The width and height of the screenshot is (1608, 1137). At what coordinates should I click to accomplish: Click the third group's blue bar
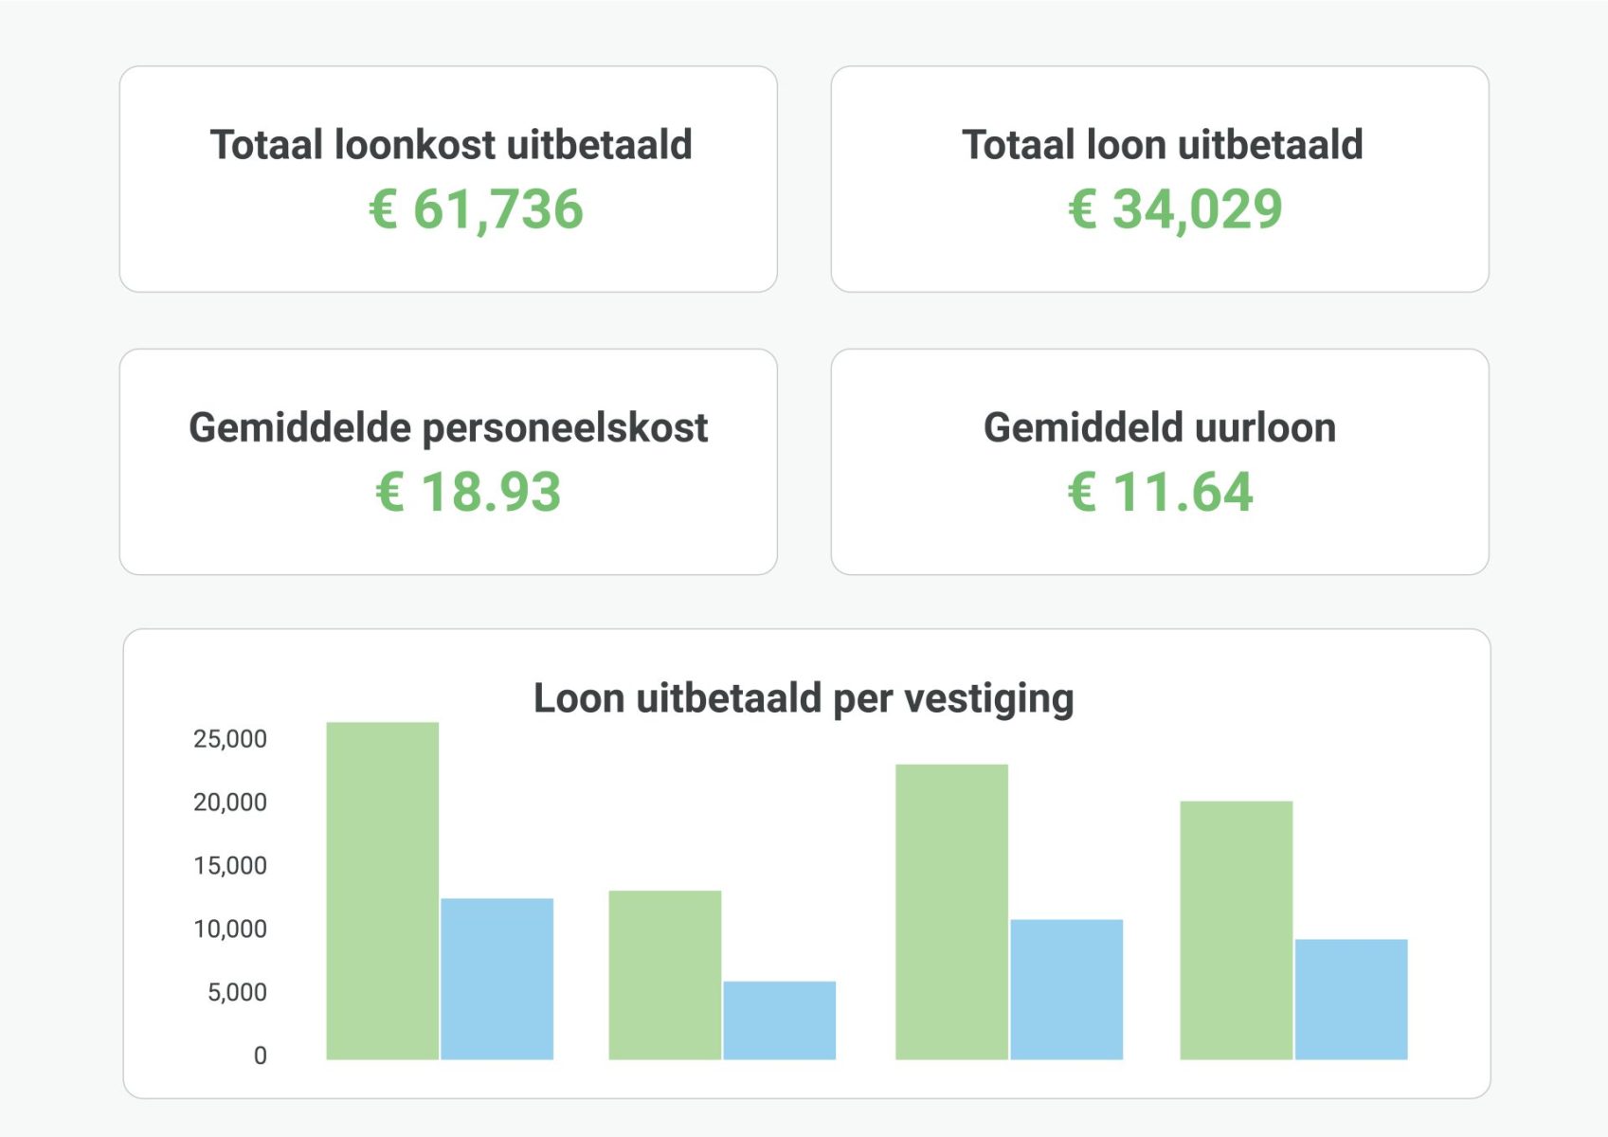pyautogui.click(x=1066, y=989)
